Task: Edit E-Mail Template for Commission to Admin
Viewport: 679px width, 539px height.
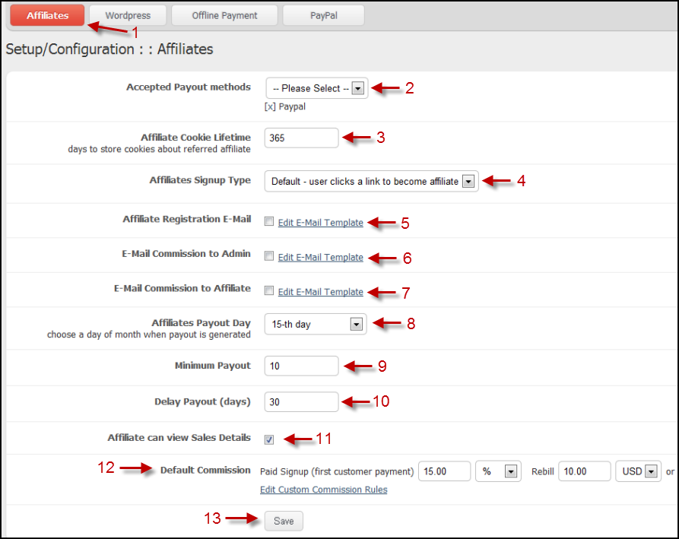Action: pyautogui.click(x=320, y=258)
